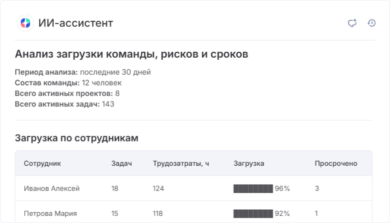Click the Загрузка по сотрудникам heading
Viewport: 390px width, 223px height.
pos(77,138)
